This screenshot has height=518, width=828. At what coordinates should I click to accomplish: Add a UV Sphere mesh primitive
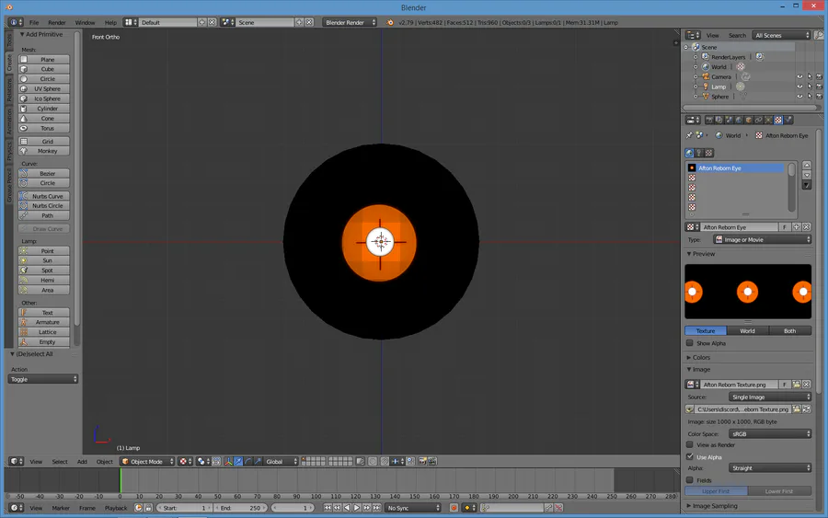[44, 88]
